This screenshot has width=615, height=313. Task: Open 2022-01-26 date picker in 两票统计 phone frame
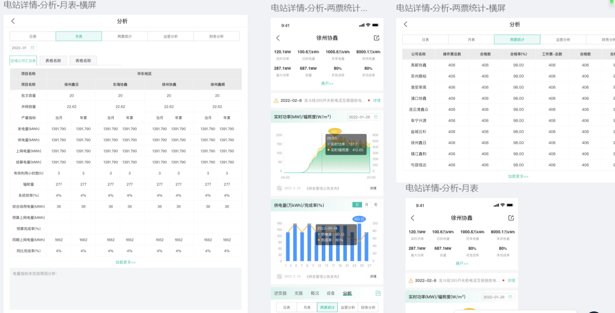point(364,117)
